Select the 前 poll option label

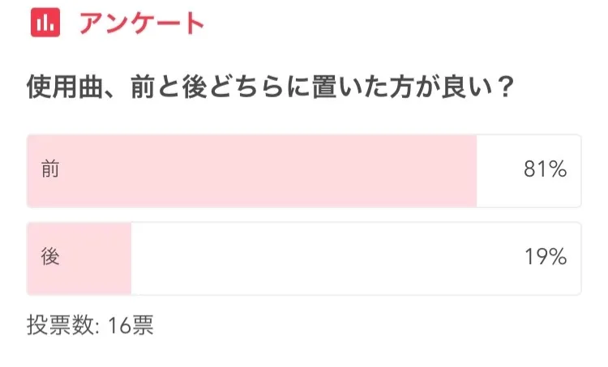50,171
